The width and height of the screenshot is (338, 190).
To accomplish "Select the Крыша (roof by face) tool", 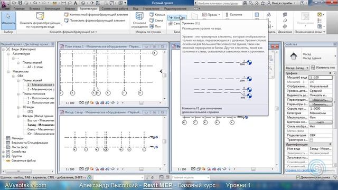I will pyautogui.click(x=157, y=15).
